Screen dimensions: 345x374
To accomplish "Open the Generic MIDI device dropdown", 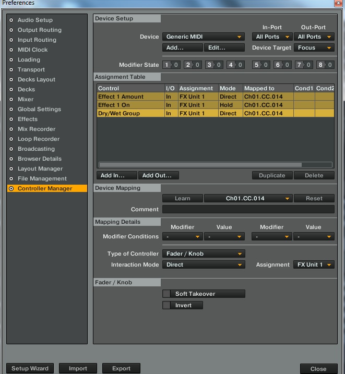I will pyautogui.click(x=204, y=37).
